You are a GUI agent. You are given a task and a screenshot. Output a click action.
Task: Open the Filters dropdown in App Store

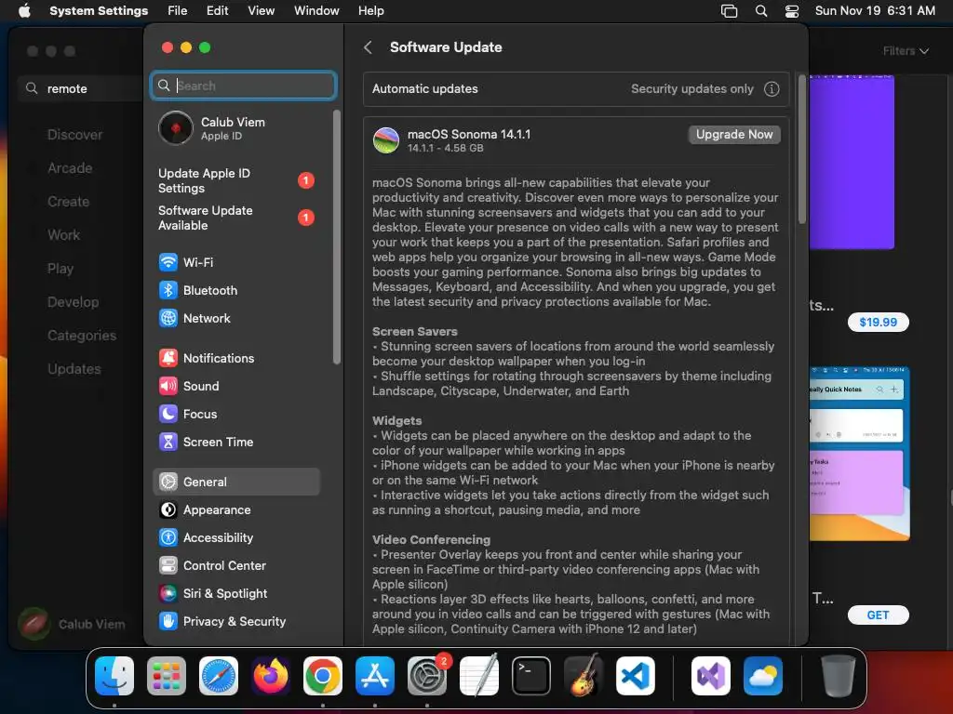[x=906, y=51]
